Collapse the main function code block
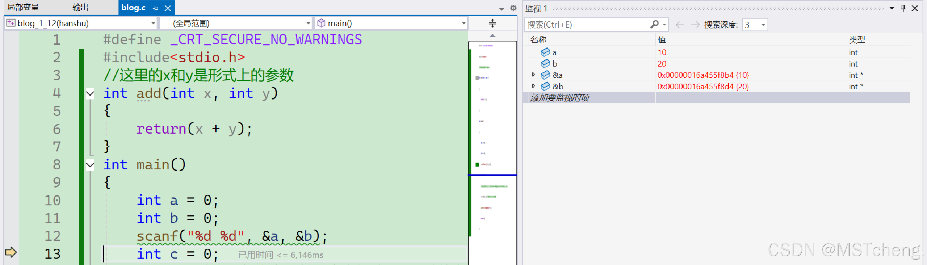927x265 pixels. pyautogui.click(x=90, y=165)
